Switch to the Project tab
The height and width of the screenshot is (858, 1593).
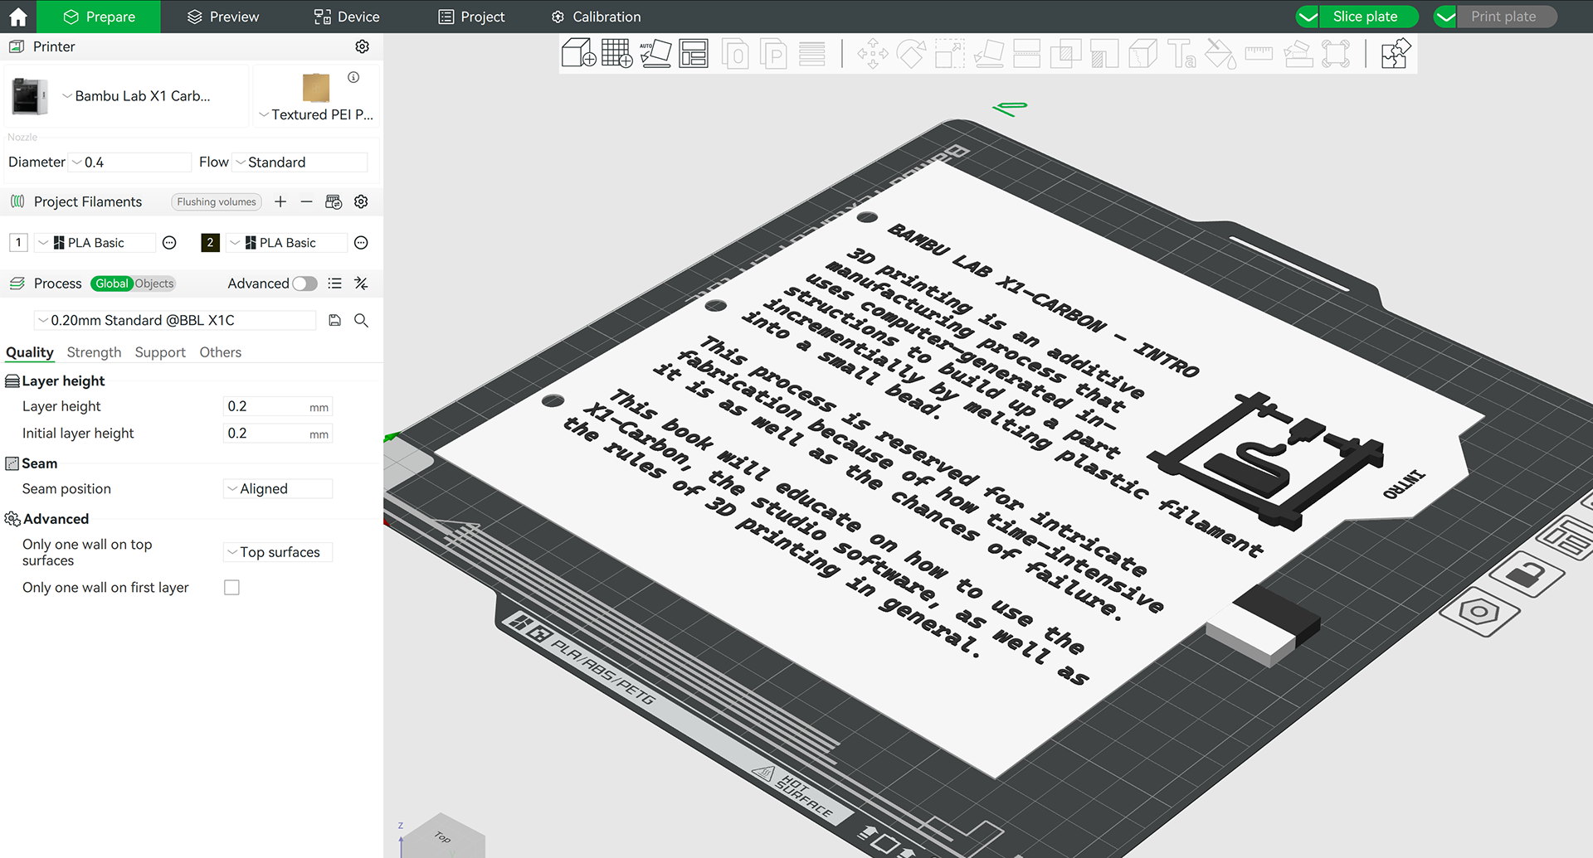pos(471,17)
